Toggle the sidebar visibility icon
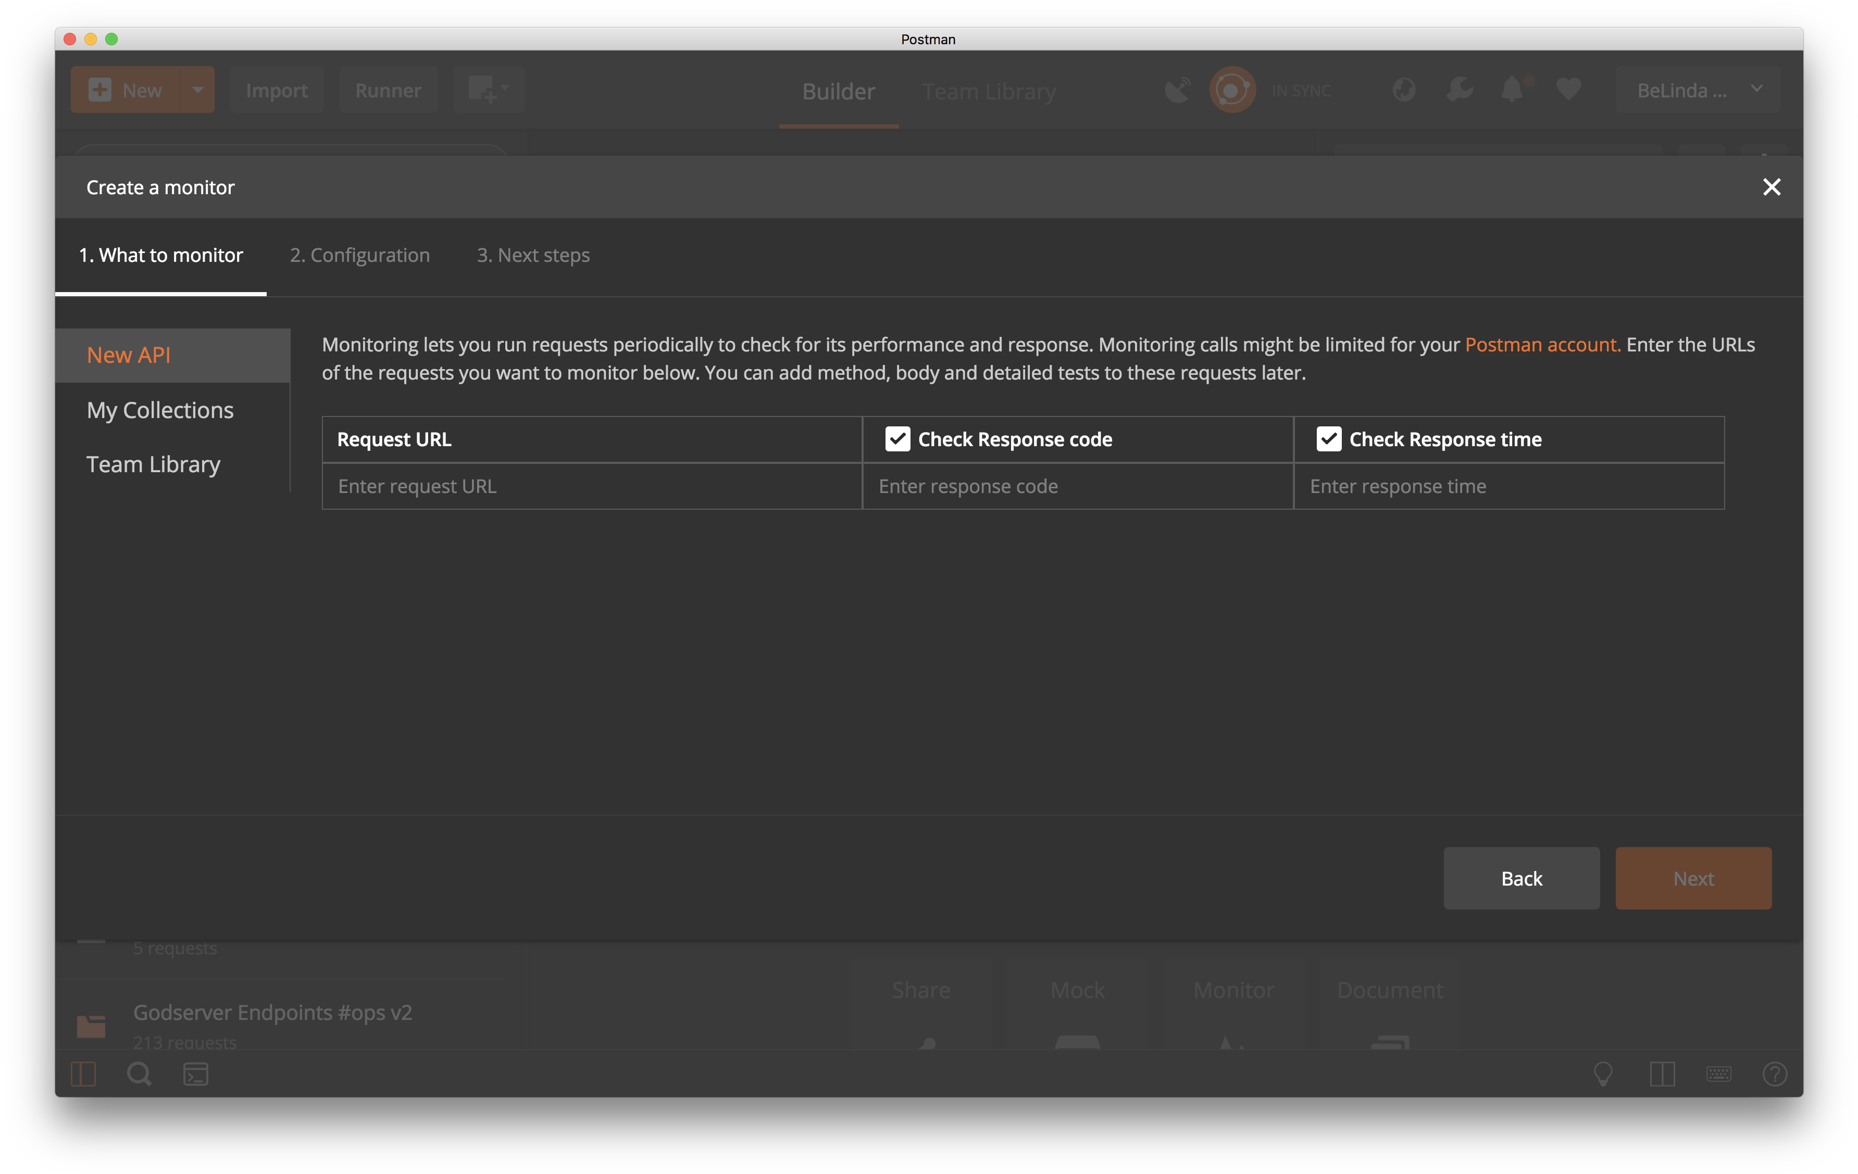The height and width of the screenshot is (1174, 1858). click(x=83, y=1074)
